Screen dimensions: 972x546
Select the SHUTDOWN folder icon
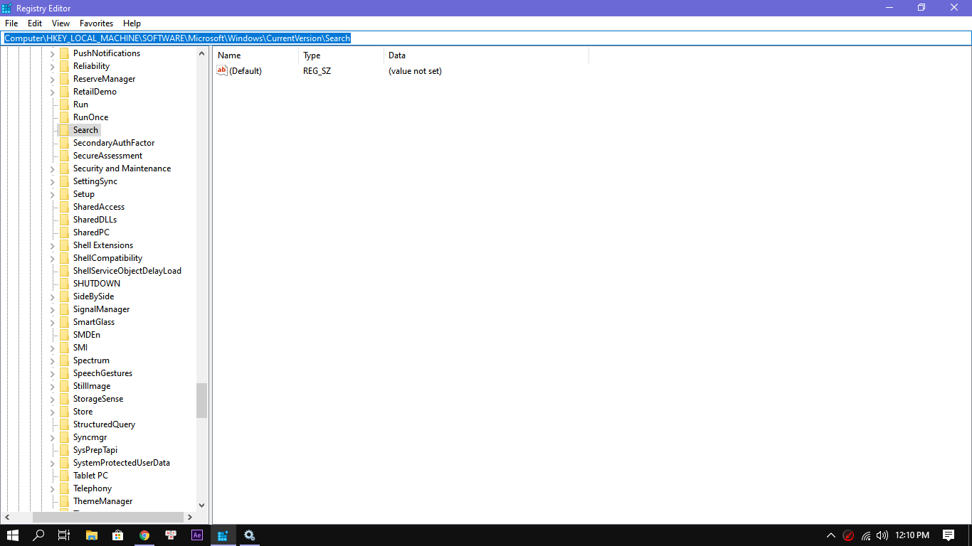[x=64, y=284]
